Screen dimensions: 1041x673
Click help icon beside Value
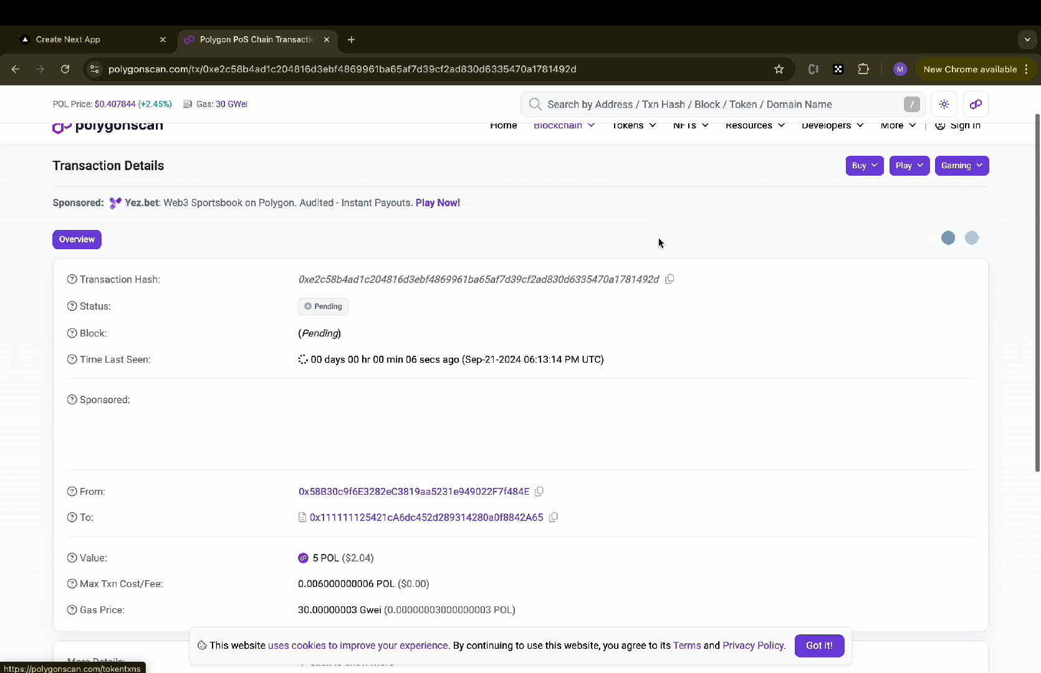pos(72,558)
